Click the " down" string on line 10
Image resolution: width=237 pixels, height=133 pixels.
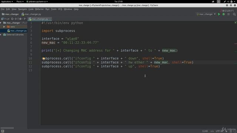pos(131,58)
